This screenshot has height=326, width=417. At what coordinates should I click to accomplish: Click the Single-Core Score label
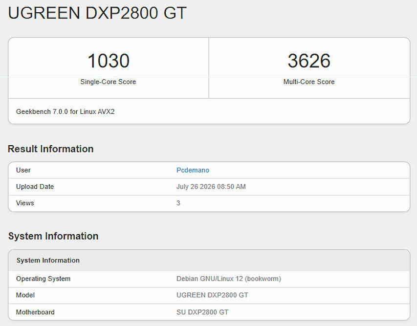point(108,82)
